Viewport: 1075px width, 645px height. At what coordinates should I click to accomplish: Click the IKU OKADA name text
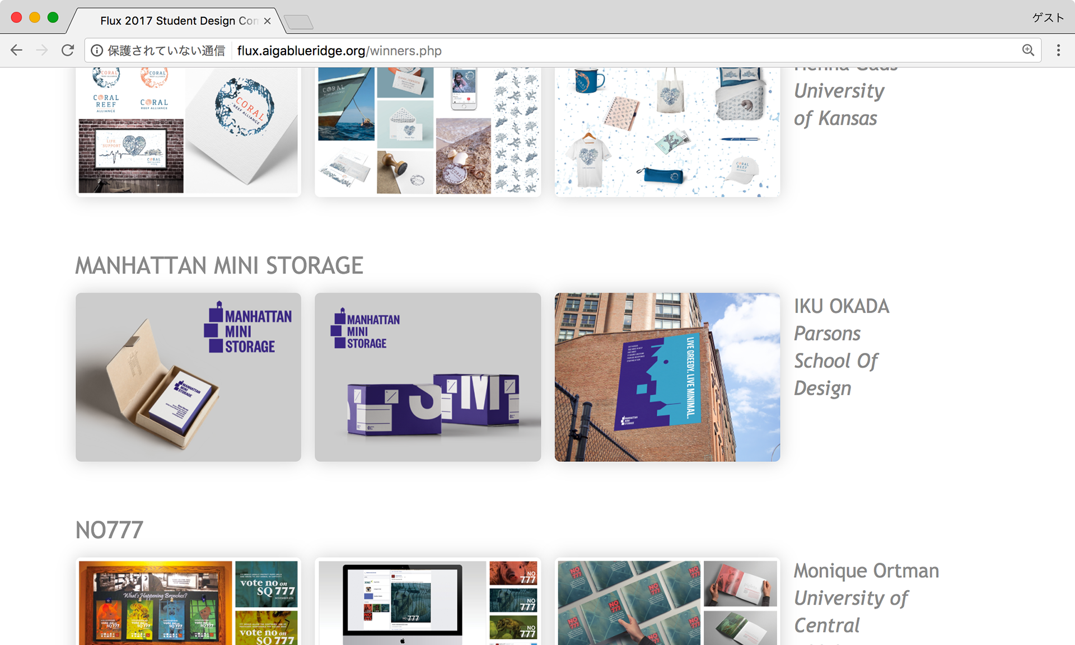pos(842,306)
